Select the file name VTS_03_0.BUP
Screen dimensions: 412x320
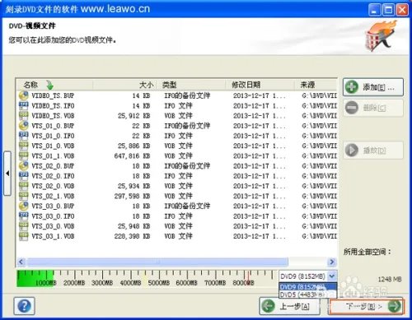click(53, 206)
